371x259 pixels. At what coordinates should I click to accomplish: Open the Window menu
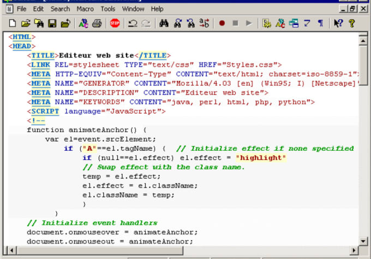[x=133, y=9]
